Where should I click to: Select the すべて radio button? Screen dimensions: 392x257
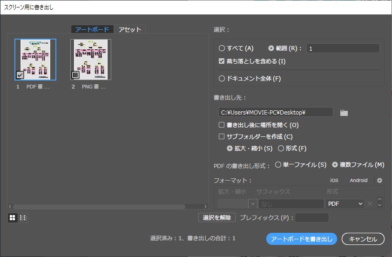(222, 48)
